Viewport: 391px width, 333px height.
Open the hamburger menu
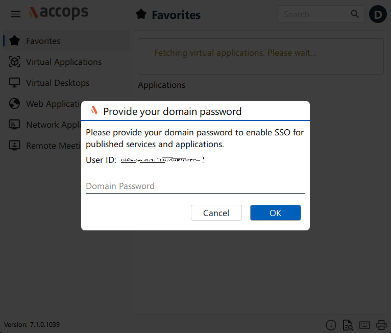[15, 14]
